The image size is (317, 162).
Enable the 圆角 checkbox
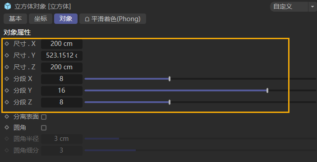click(x=44, y=128)
